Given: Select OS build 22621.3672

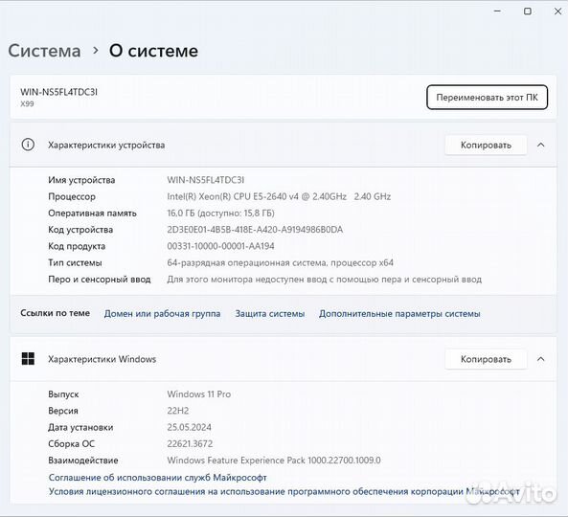Looking at the screenshot, I should [x=190, y=444].
